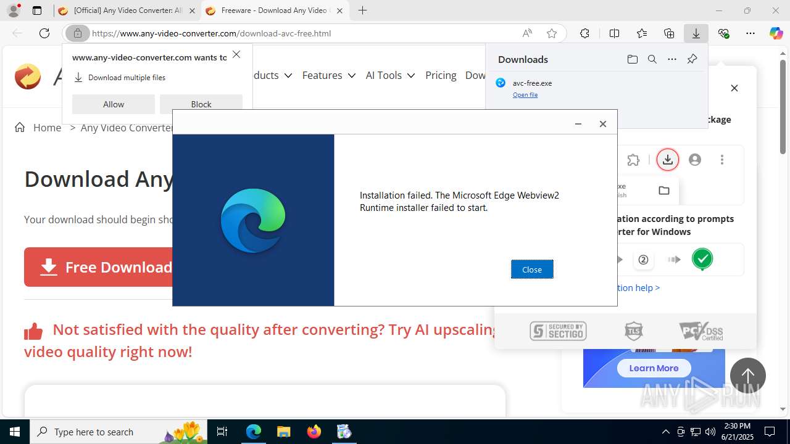The image size is (790, 444).
Task: Add page to favorites star icon
Action: tap(552, 33)
